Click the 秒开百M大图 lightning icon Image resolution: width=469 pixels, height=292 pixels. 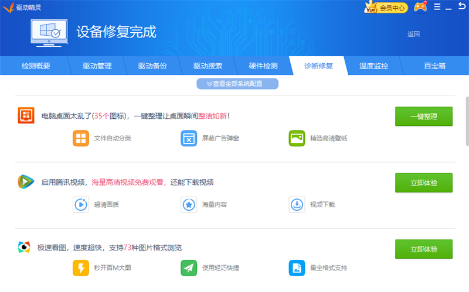81,268
